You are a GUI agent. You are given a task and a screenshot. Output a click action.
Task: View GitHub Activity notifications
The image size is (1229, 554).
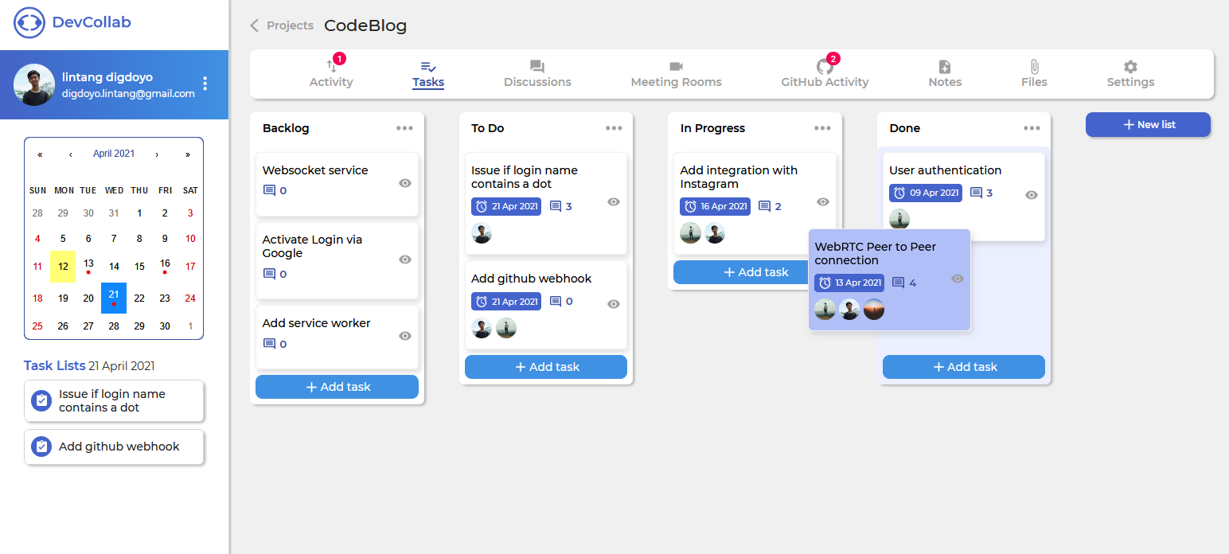click(x=824, y=74)
